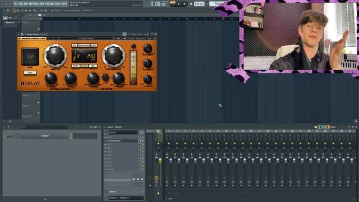Click the transport play button

pyautogui.click(x=179, y=4)
